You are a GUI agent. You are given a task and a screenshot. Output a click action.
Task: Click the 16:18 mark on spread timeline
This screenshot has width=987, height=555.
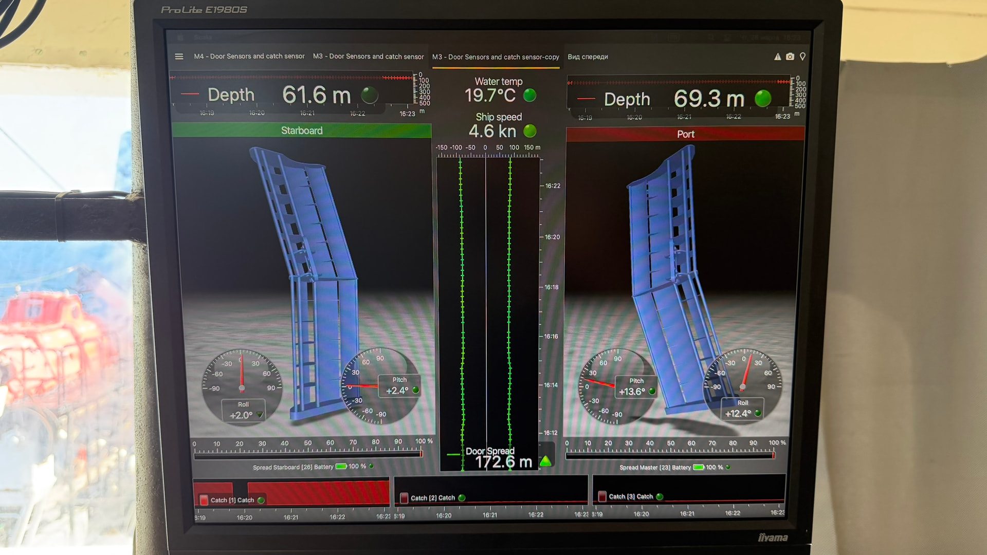(551, 287)
